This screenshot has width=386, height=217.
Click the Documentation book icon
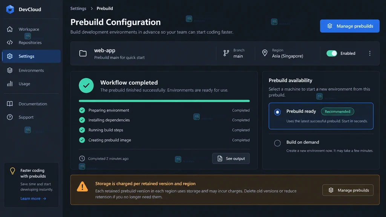(9, 104)
